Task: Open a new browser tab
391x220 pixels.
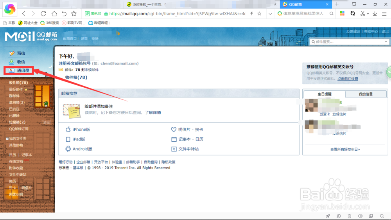Action: point(337,4)
